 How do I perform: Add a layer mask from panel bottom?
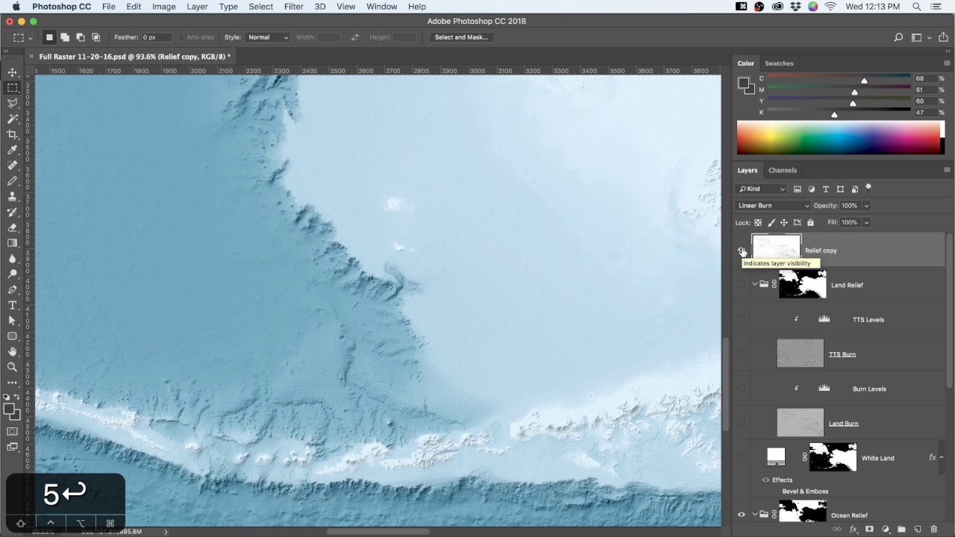(869, 530)
